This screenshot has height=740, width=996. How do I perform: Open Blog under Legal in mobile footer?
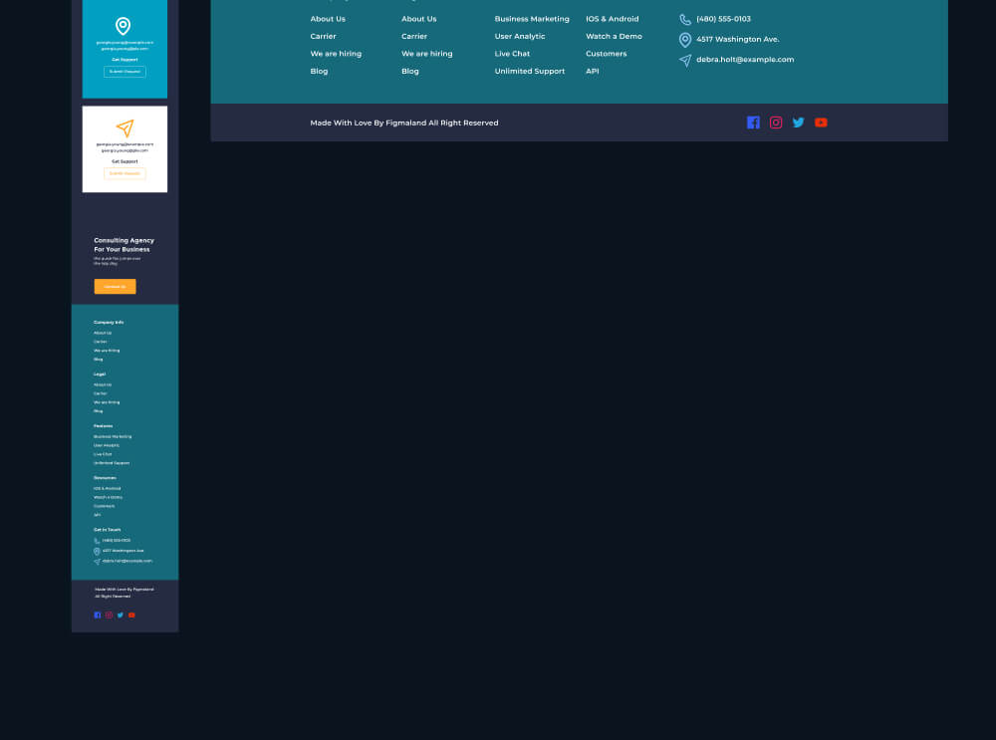click(98, 411)
